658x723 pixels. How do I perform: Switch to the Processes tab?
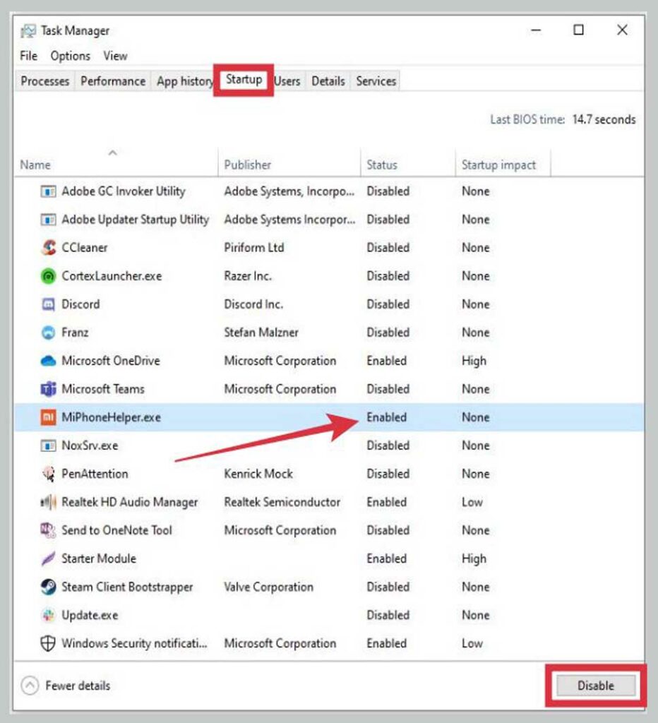click(44, 81)
